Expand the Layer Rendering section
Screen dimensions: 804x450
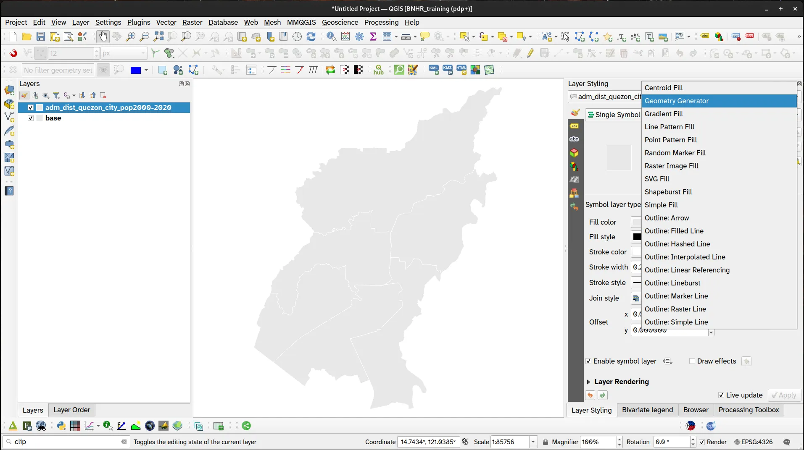pyautogui.click(x=588, y=382)
